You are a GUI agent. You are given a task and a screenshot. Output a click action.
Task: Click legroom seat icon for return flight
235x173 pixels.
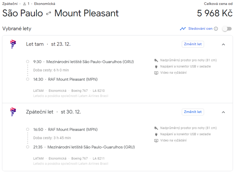(156, 128)
